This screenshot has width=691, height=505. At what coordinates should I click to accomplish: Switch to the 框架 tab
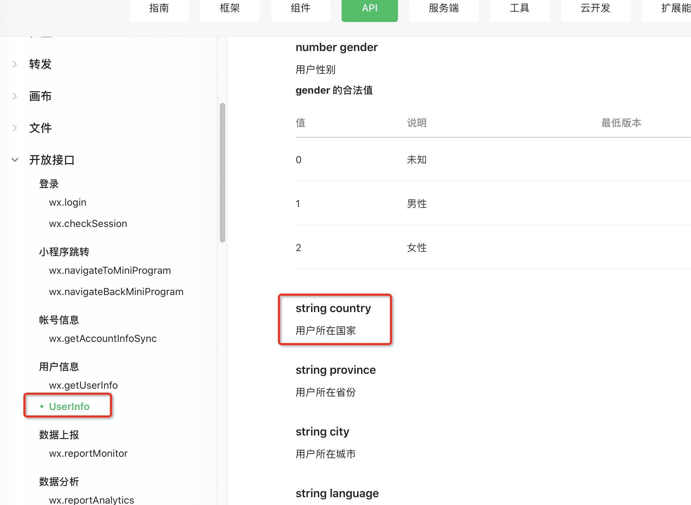point(230,9)
